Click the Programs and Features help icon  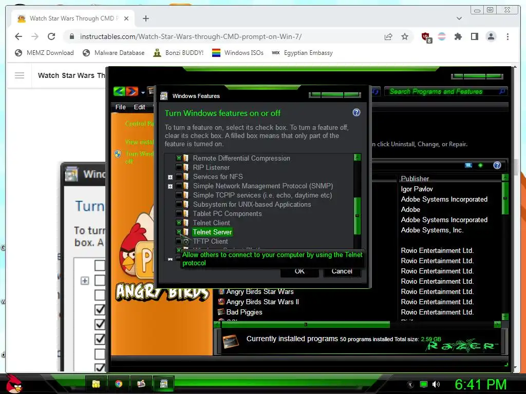pos(497,165)
